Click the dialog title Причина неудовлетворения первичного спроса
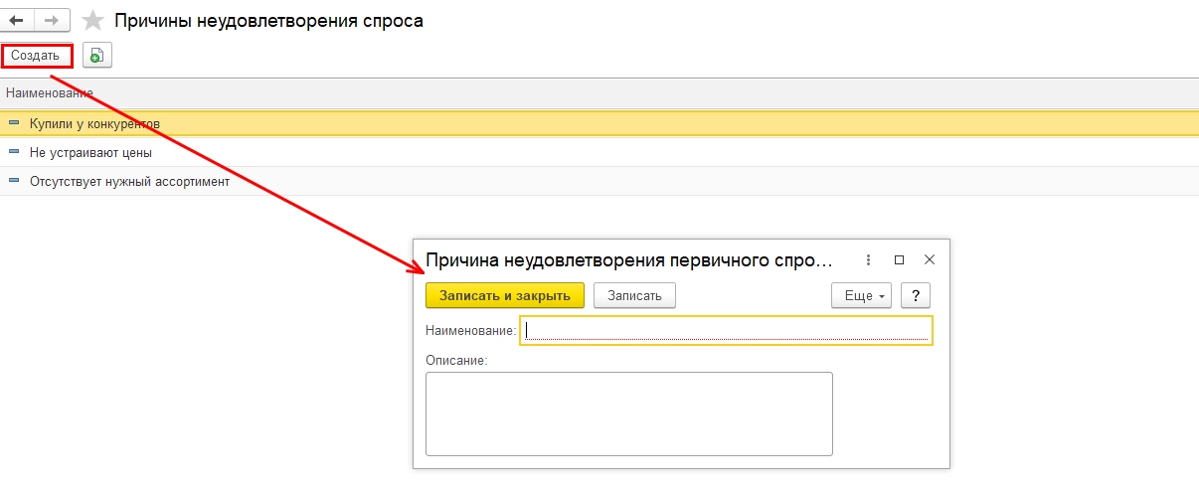This screenshot has height=493, width=1199. (626, 260)
